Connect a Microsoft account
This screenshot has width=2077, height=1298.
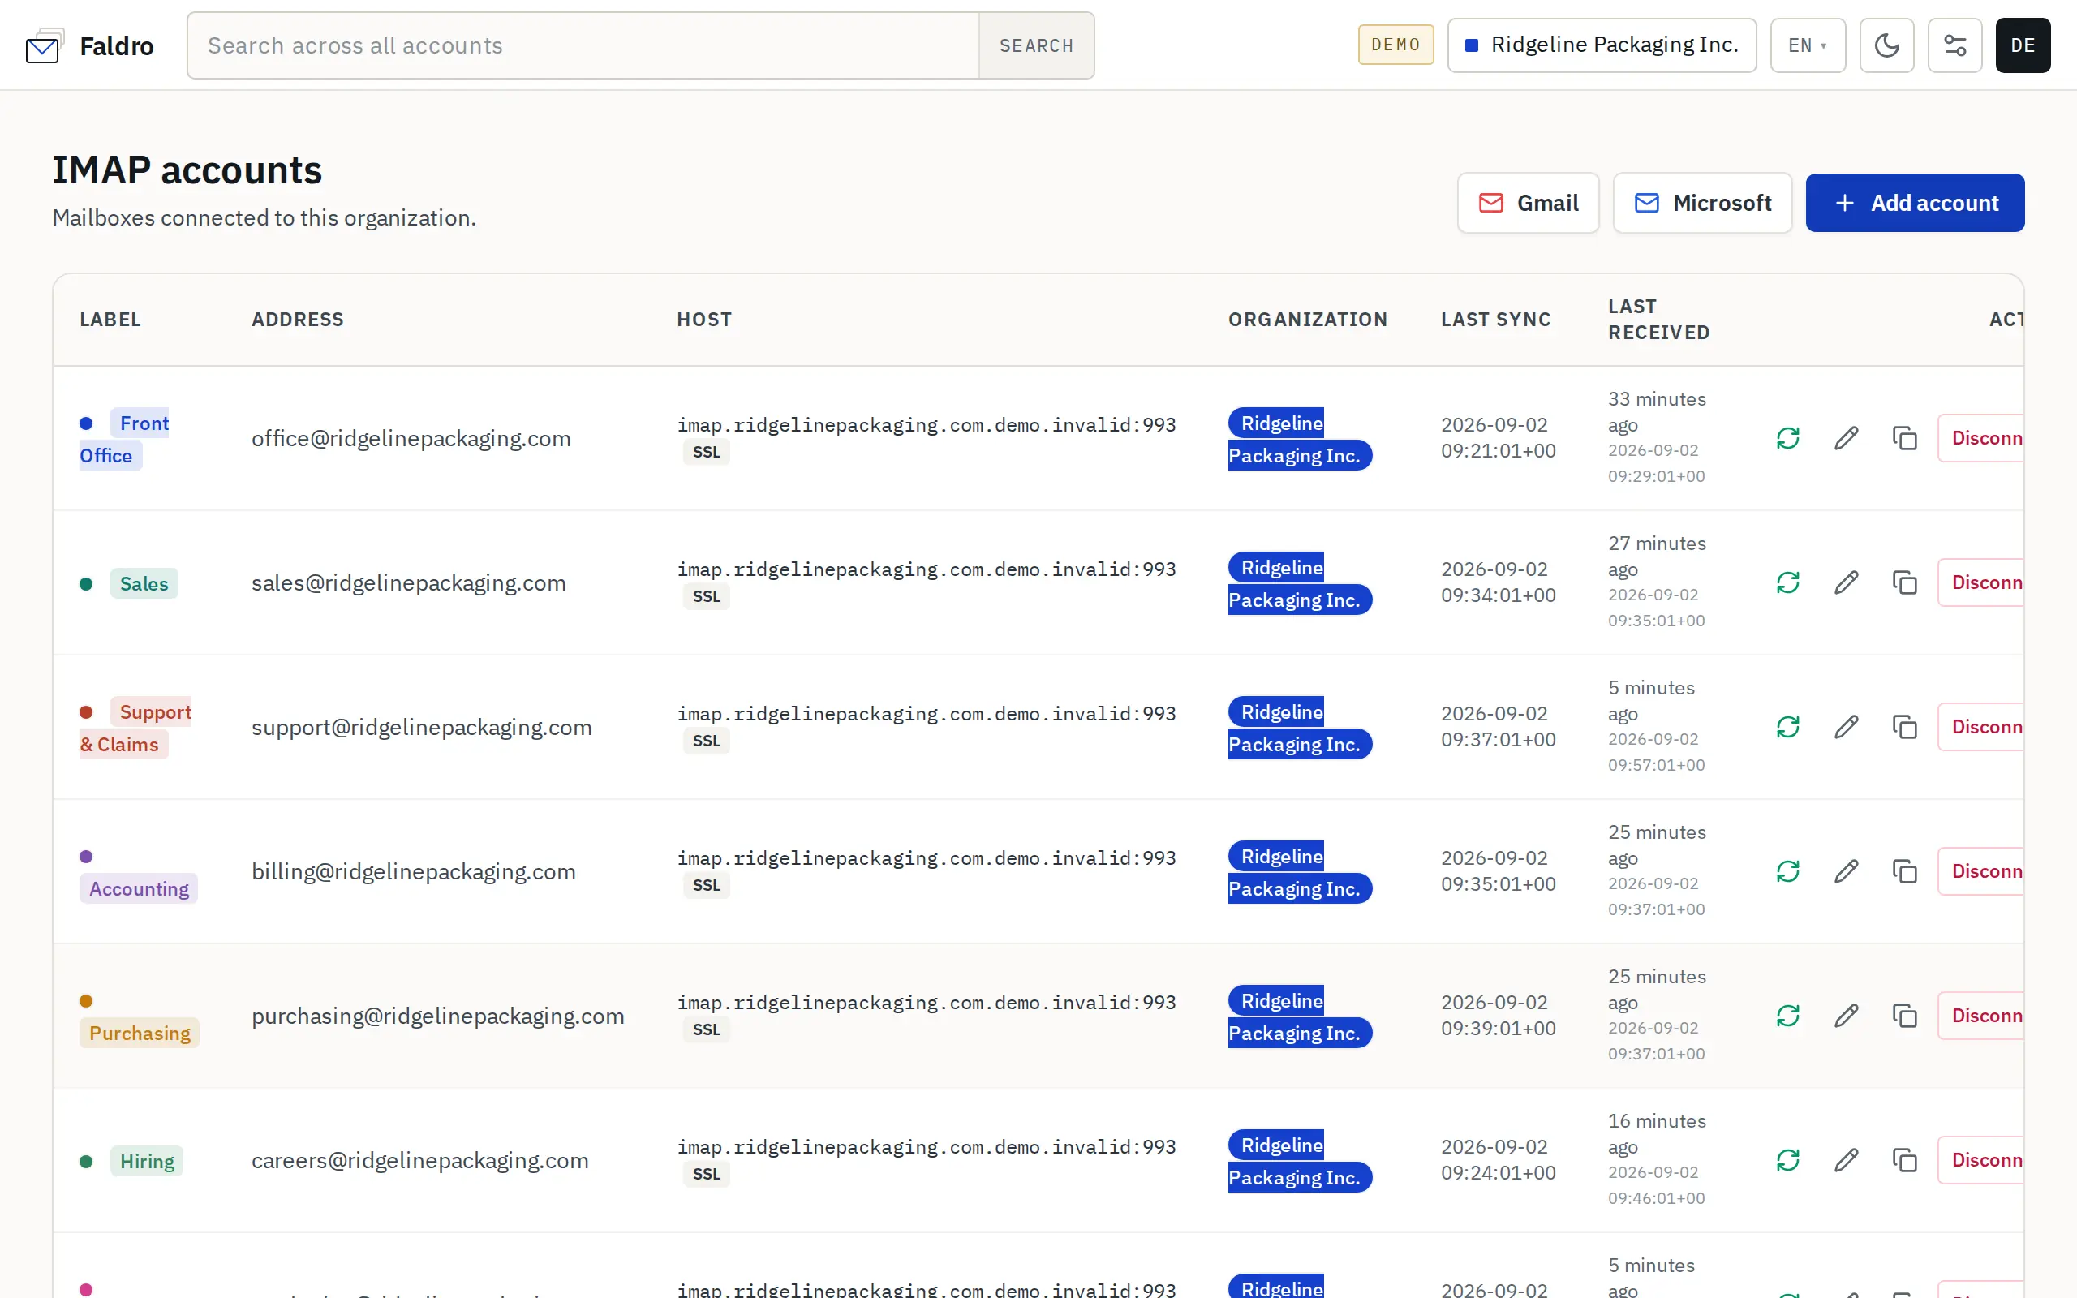coord(1702,203)
